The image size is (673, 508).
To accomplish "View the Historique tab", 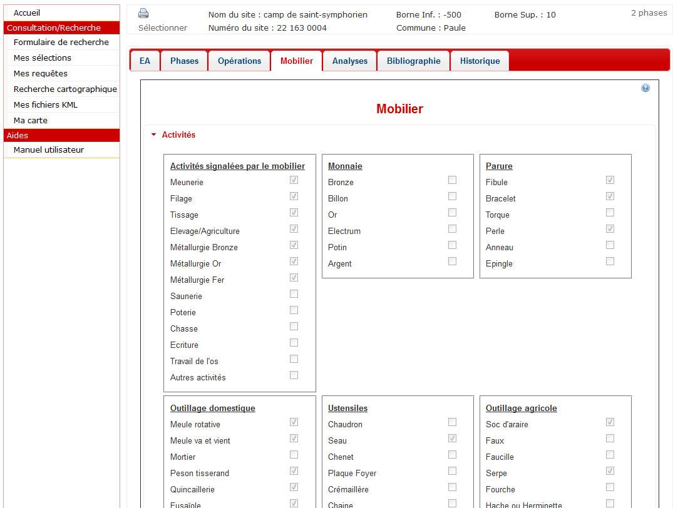I will (x=480, y=61).
